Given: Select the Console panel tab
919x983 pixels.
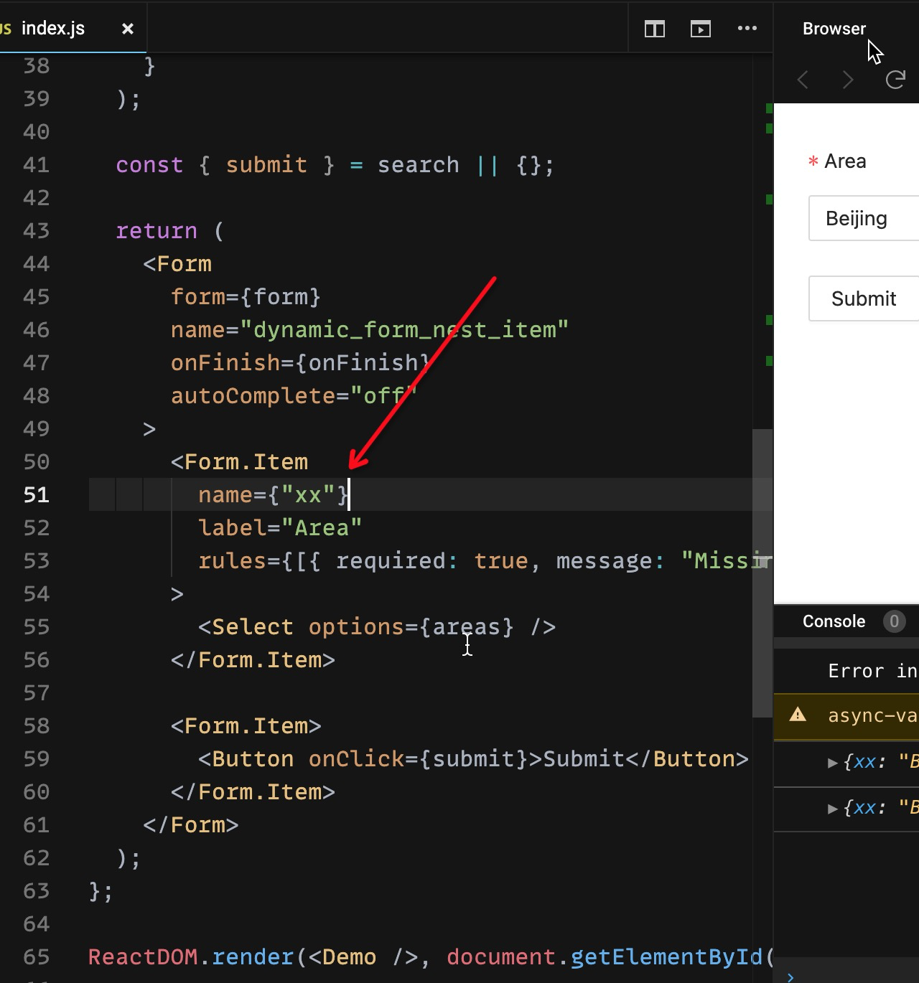Looking at the screenshot, I should 834,621.
